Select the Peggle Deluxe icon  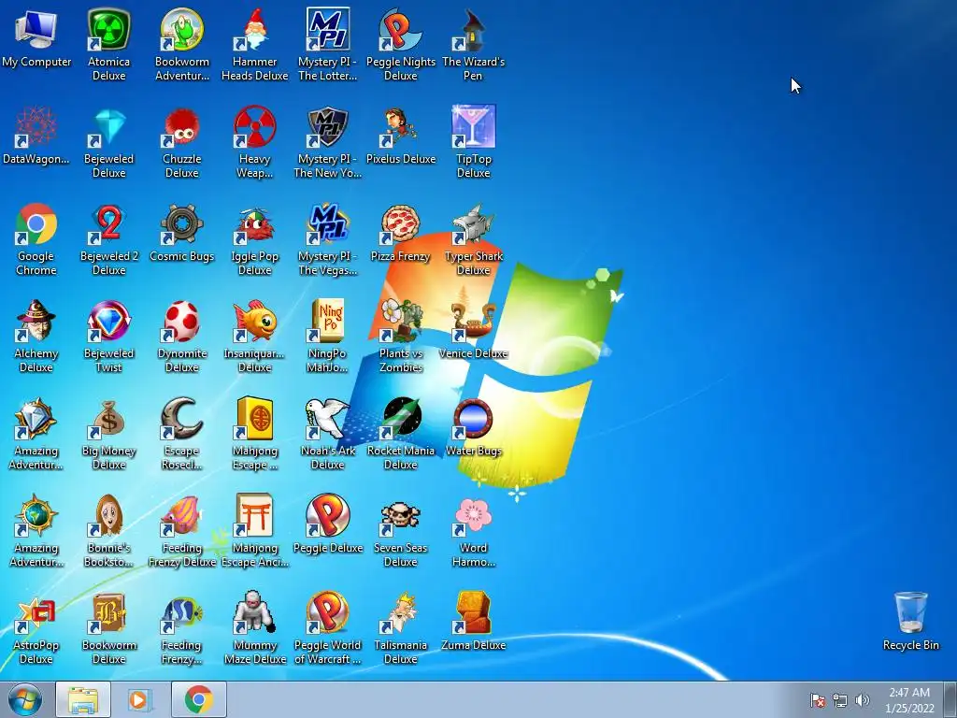point(328,515)
